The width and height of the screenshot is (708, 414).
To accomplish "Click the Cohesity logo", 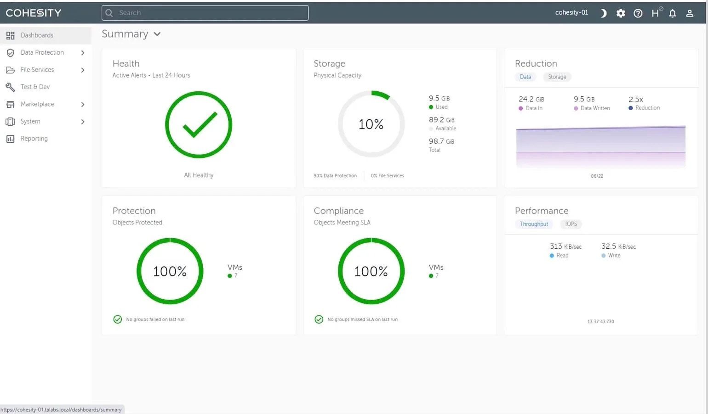I will coord(34,13).
